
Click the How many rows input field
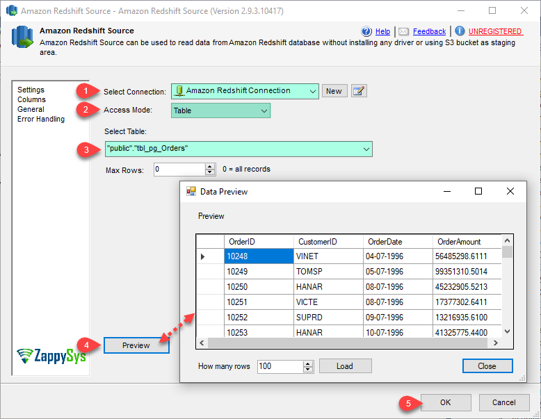[x=280, y=366]
